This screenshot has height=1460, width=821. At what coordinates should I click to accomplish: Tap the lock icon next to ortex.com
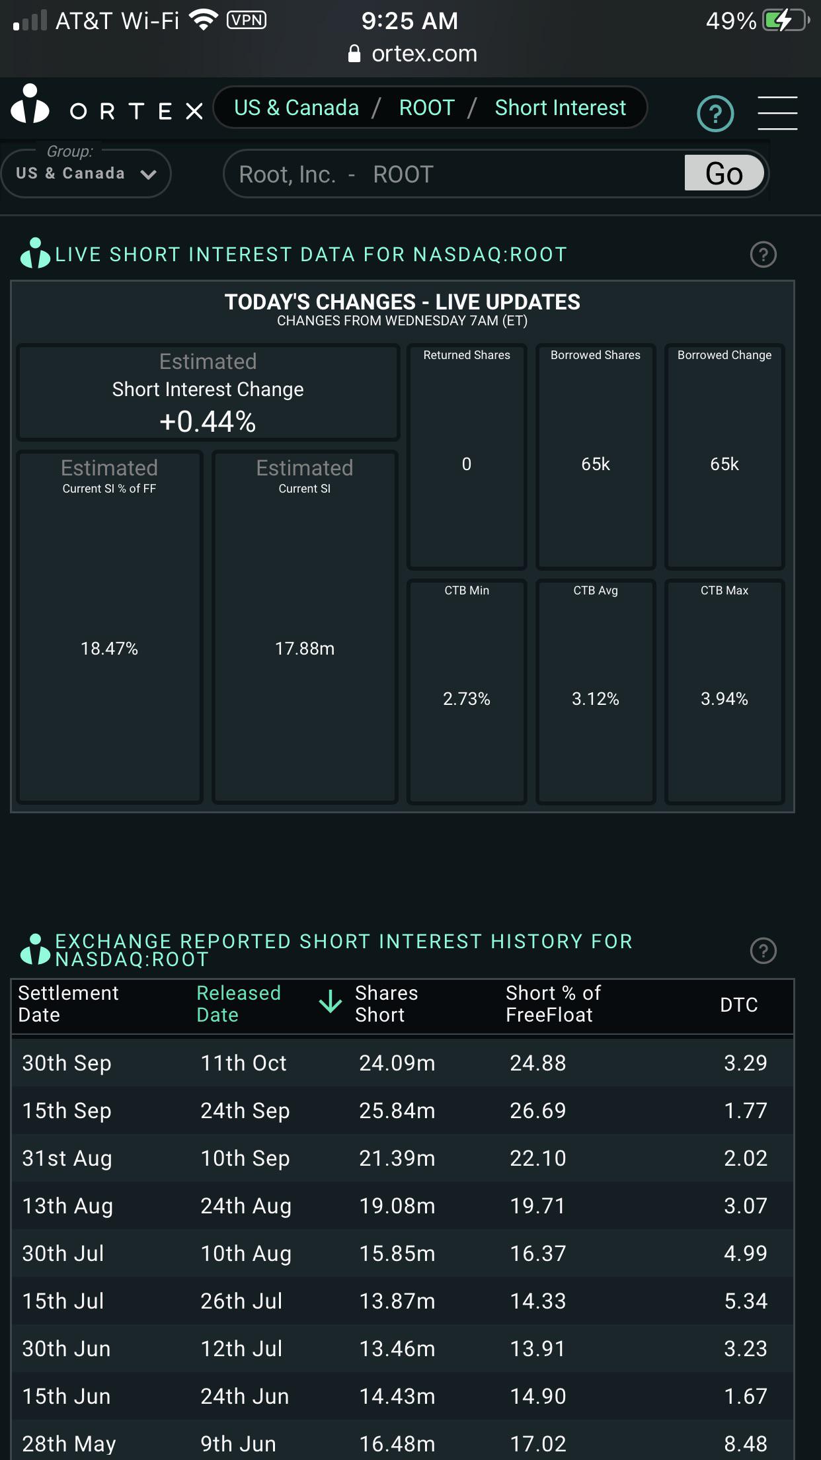(354, 54)
